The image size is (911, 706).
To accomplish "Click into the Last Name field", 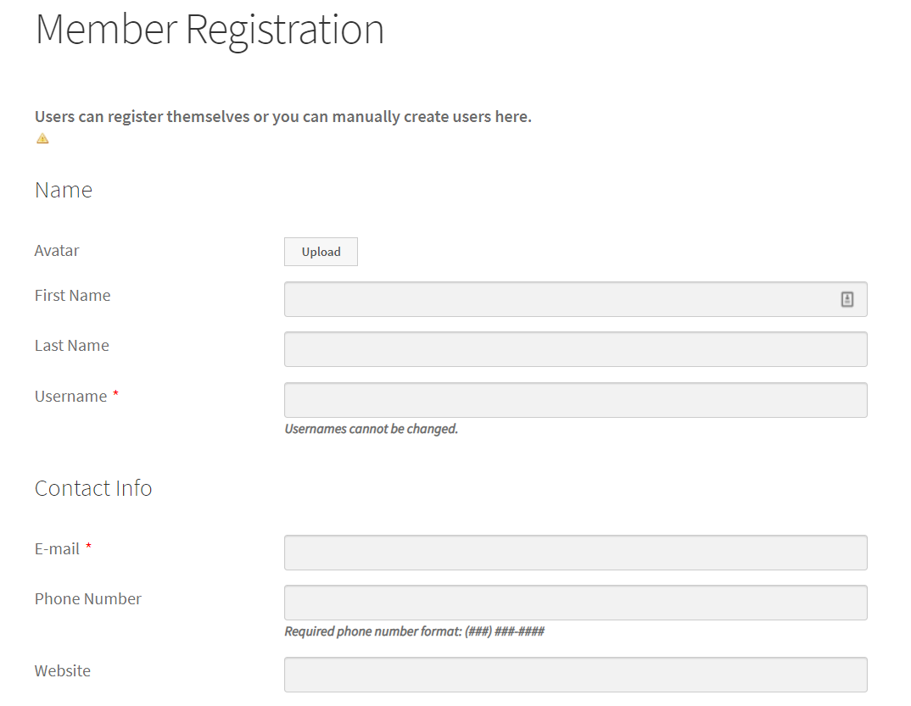I will click(575, 349).
